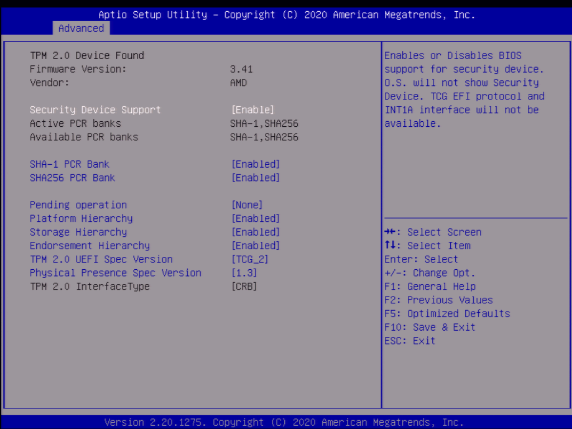The width and height of the screenshot is (572, 429).
Task: Click F10: Save & Exit hint
Action: (x=430, y=327)
